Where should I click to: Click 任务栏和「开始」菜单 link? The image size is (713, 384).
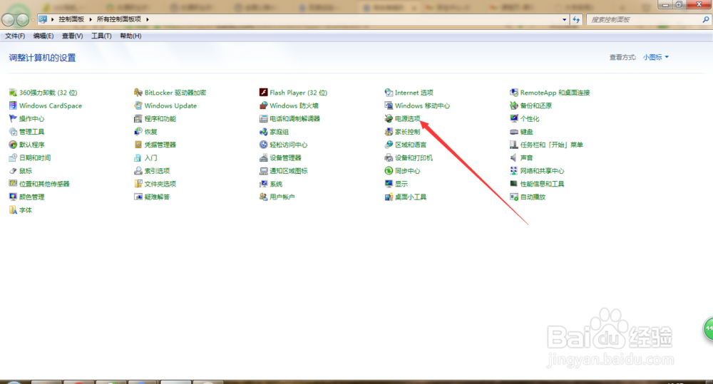552,145
